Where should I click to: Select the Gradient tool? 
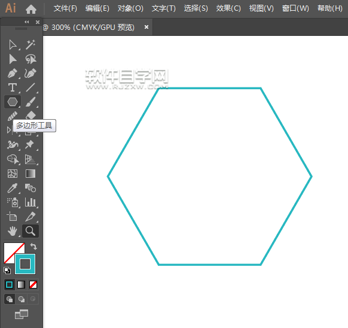pyautogui.click(x=30, y=174)
